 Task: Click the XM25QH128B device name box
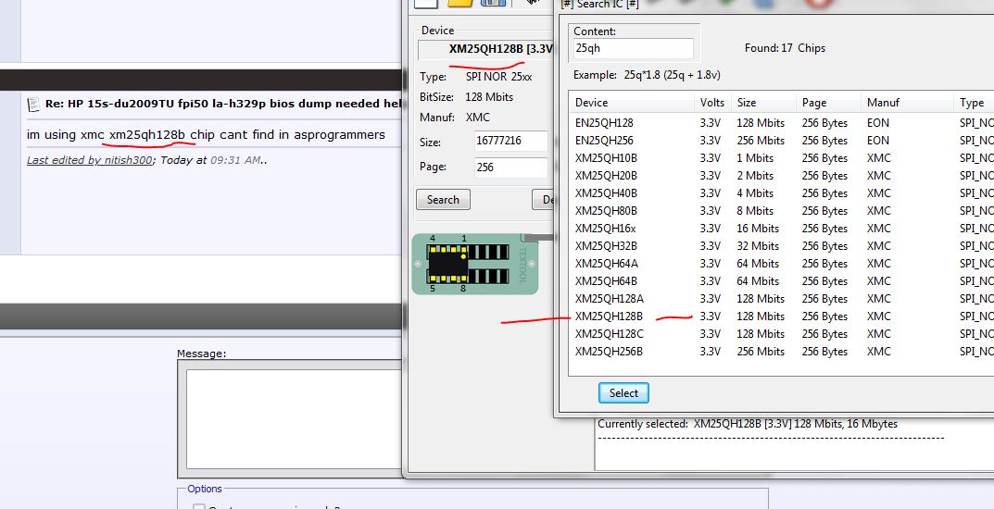tap(485, 49)
